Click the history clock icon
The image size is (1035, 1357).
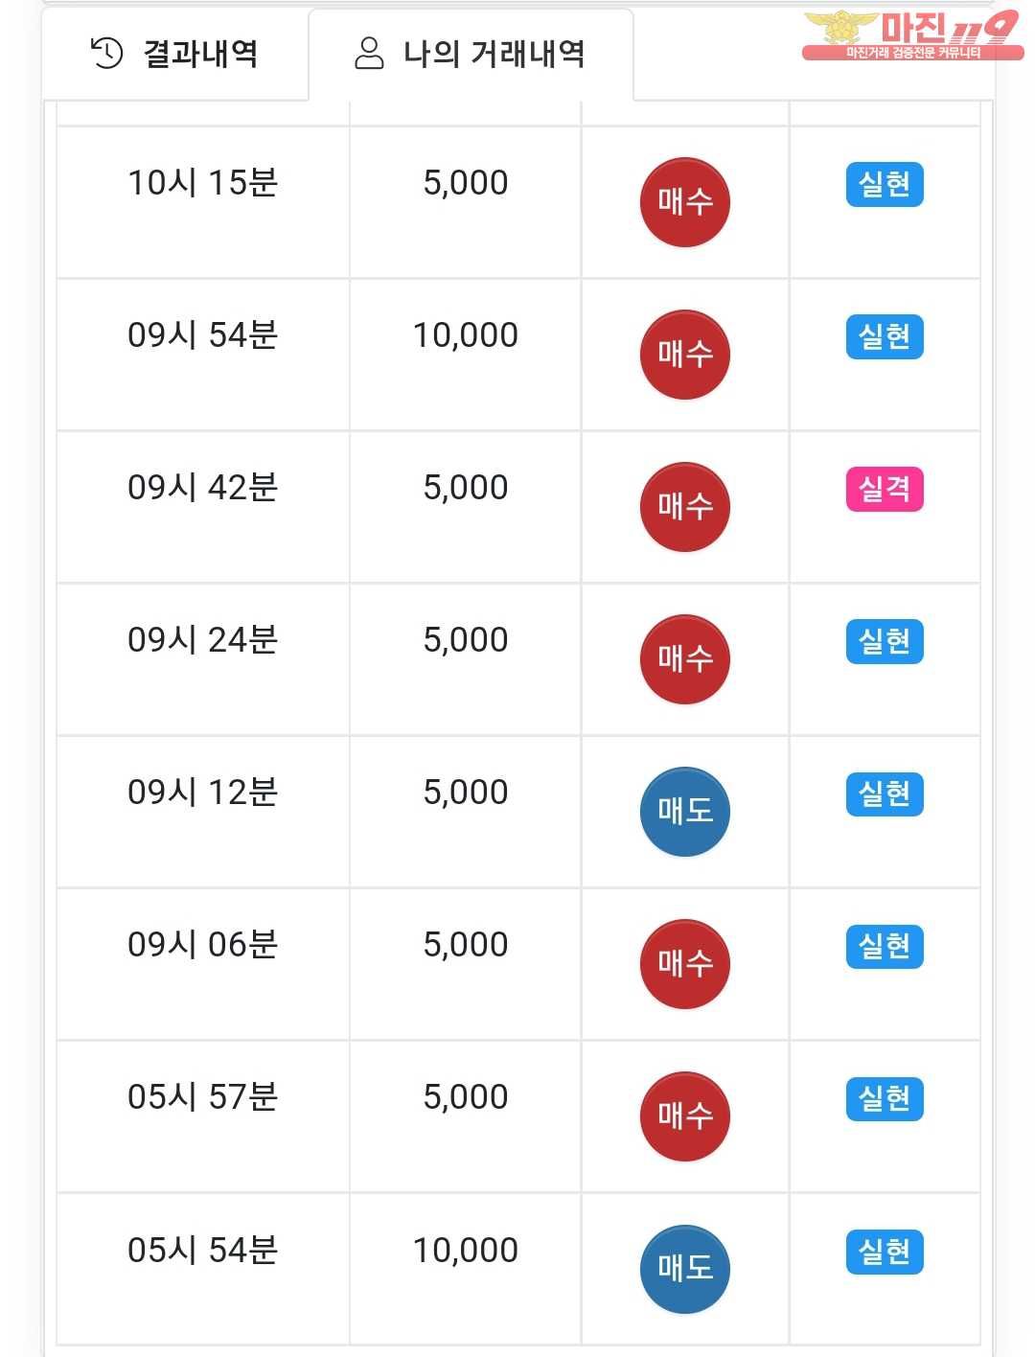(x=106, y=54)
